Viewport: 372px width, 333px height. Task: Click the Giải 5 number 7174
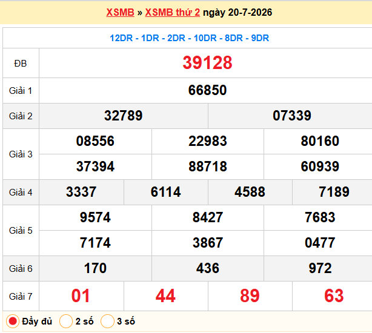click(x=95, y=243)
